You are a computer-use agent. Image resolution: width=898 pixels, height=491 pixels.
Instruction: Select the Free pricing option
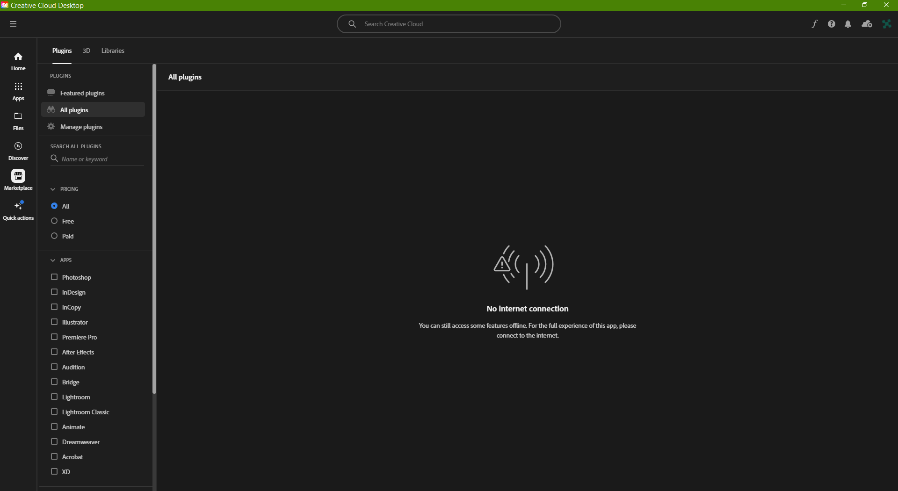click(54, 221)
